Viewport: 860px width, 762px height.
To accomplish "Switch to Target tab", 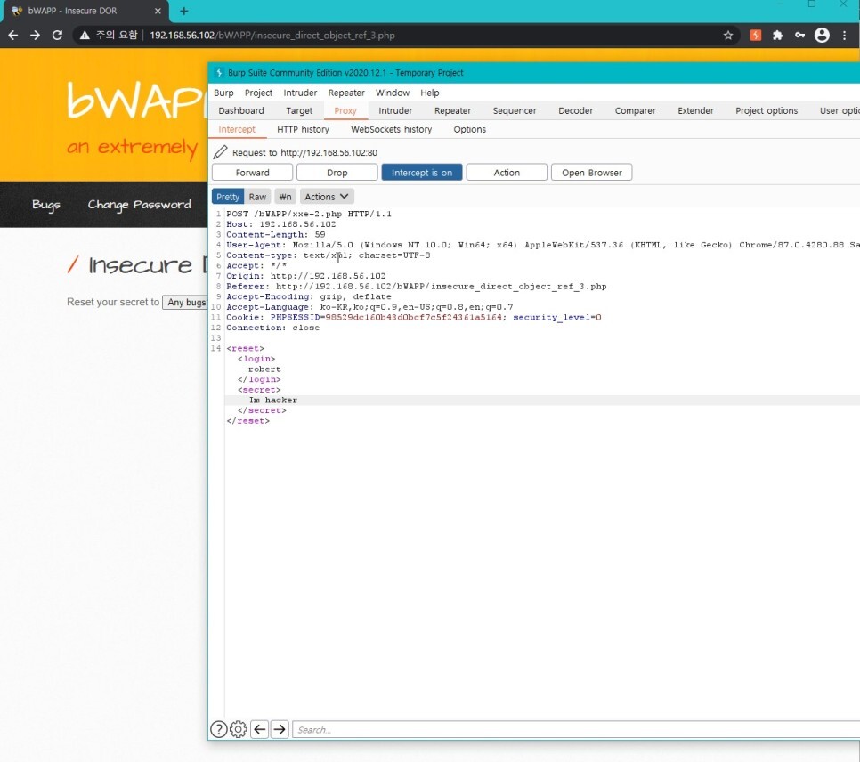I will point(299,110).
